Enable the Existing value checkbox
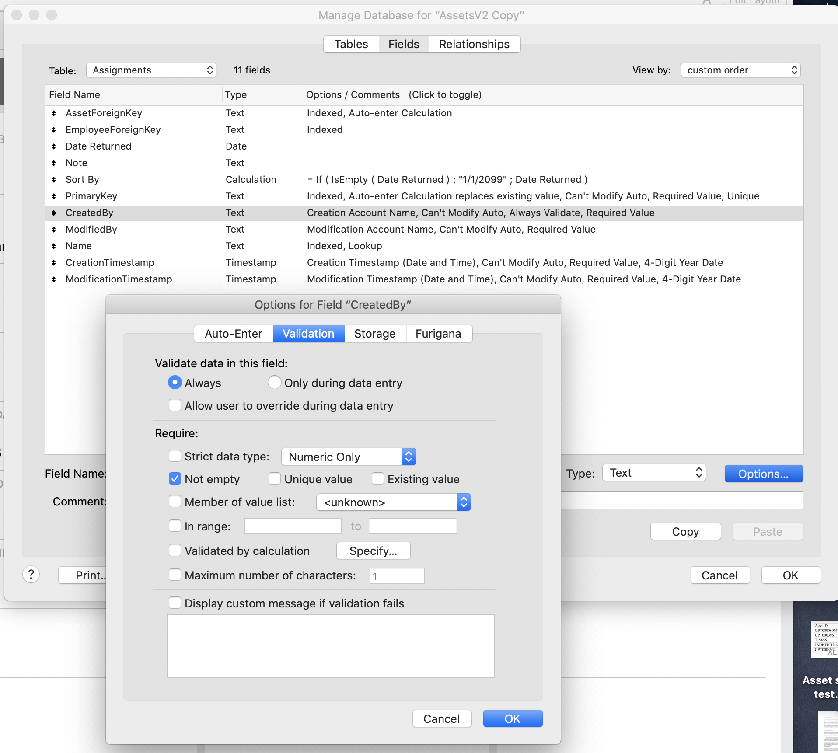 tap(378, 479)
